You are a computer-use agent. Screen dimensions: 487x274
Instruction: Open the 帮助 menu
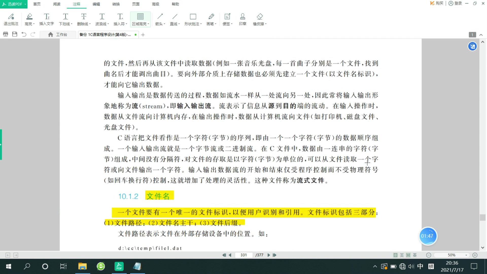[x=175, y=4]
